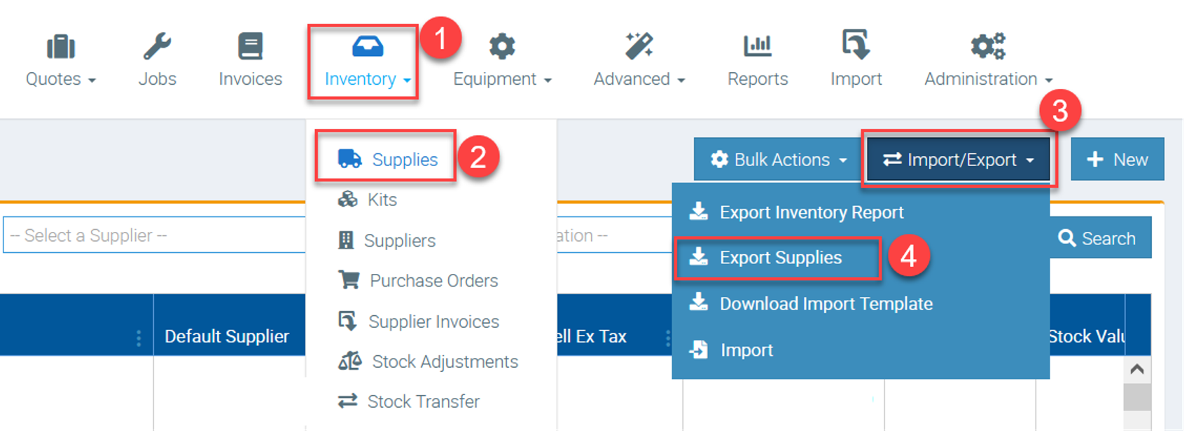Click the Select a Supplier field
1189x435 pixels.
tap(154, 235)
